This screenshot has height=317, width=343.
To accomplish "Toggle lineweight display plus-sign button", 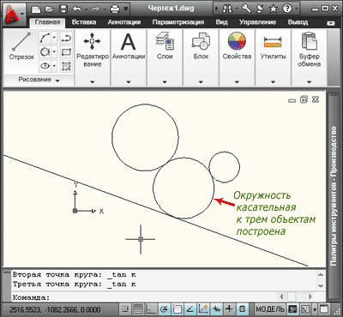I will coord(229,309).
